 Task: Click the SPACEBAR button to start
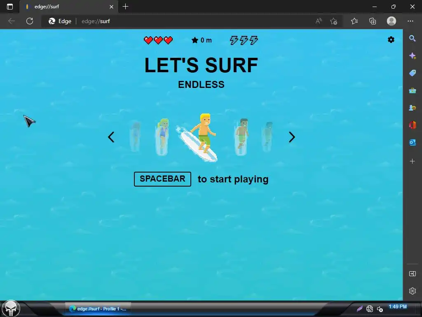162,179
